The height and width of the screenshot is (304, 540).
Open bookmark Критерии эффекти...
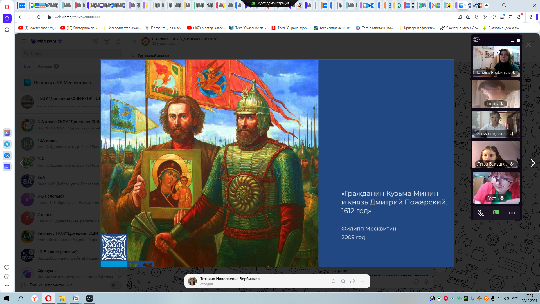[x=417, y=28]
